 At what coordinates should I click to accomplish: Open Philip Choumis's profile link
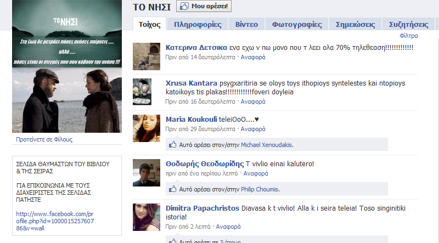pos(259,189)
